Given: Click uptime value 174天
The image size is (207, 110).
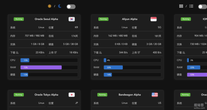Looking at the screenshot, I should click(x=75, y=36).
